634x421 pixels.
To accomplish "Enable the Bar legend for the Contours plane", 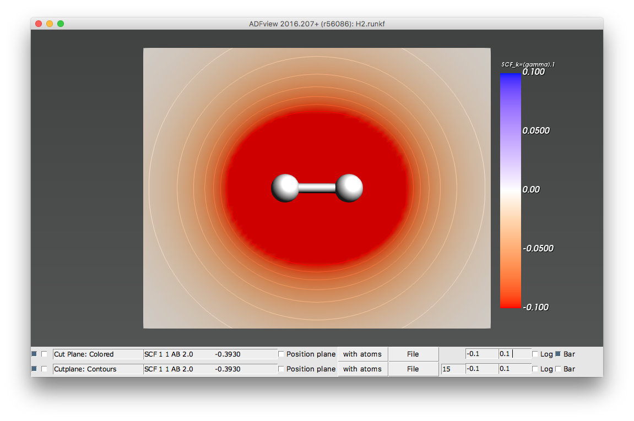I will [559, 369].
